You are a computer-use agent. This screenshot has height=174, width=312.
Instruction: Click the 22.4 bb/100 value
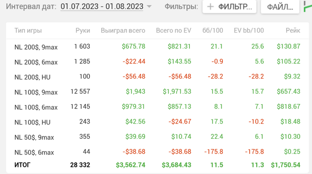[x=217, y=137]
